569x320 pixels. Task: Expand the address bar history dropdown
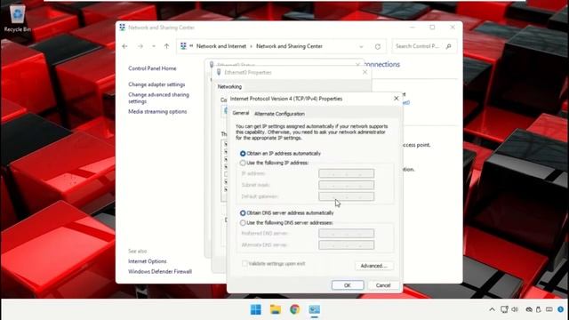point(361,46)
